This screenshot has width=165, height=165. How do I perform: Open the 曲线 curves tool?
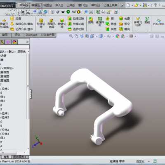(147, 20)
